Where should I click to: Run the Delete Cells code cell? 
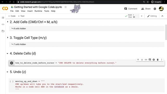[x=11, y=63]
